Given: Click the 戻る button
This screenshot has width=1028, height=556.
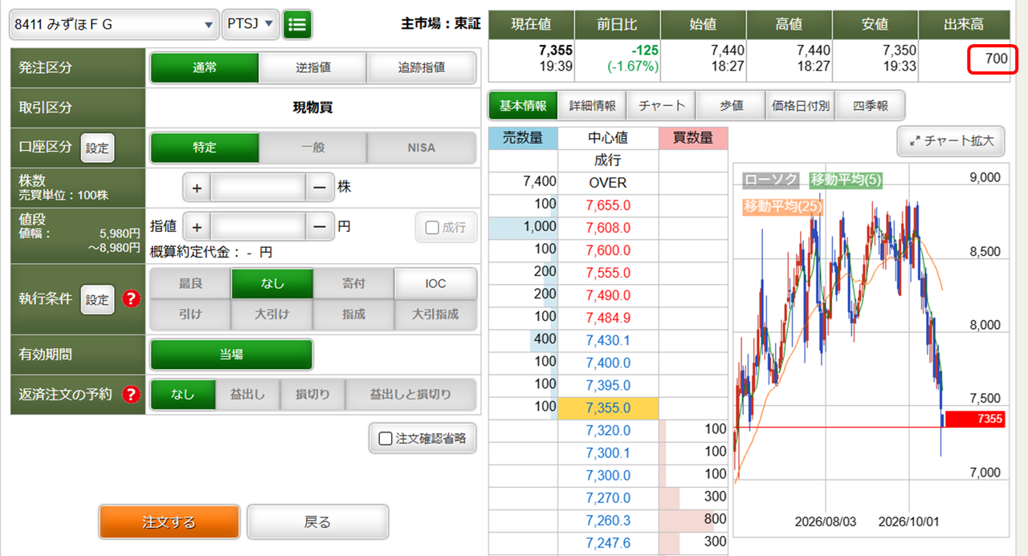Looking at the screenshot, I should [317, 522].
